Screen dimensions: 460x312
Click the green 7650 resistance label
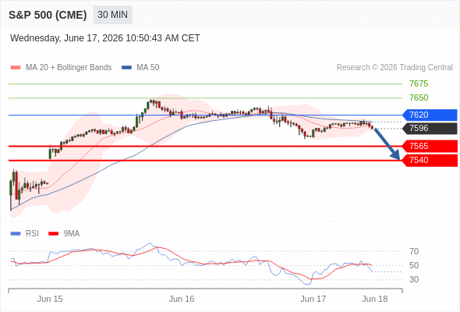tap(419, 97)
